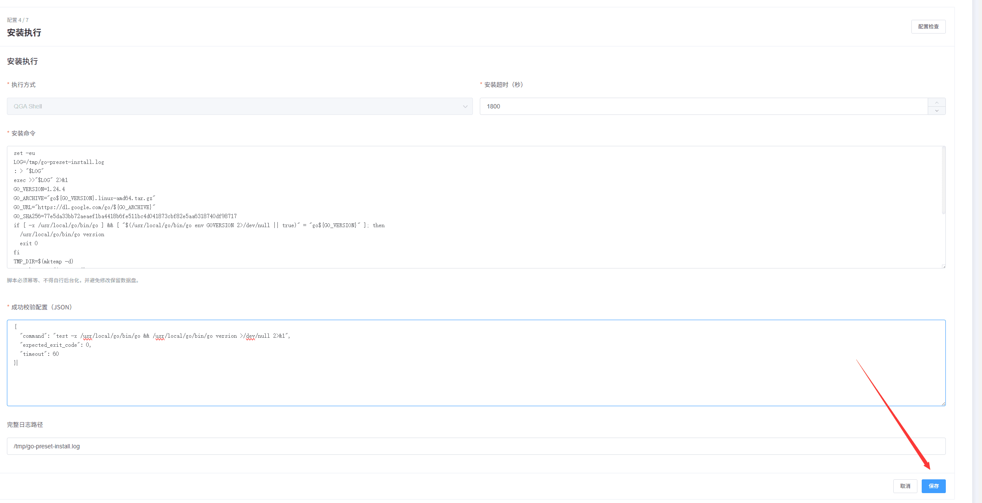Click resize handle of 成功校验配置 JSON textarea
The image size is (982, 503).
click(943, 404)
